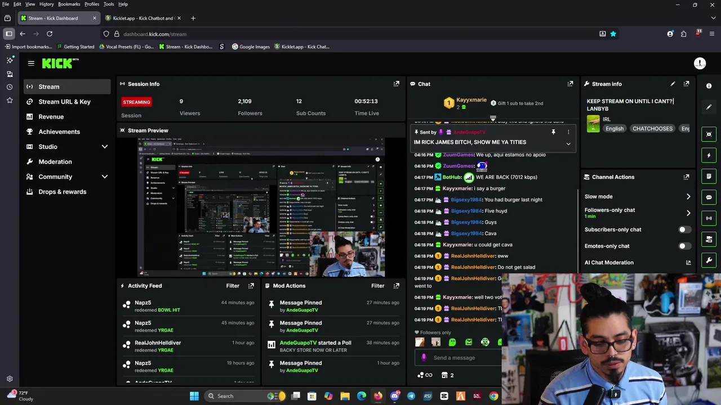The height and width of the screenshot is (405, 721).
Task: Pop out the Channel Actions panel
Action: click(x=686, y=177)
